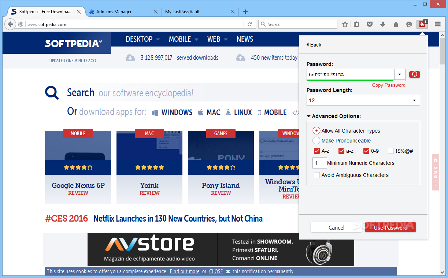
Task: Expand the WEB nav menu arrow
Action: pyautogui.click(x=226, y=40)
